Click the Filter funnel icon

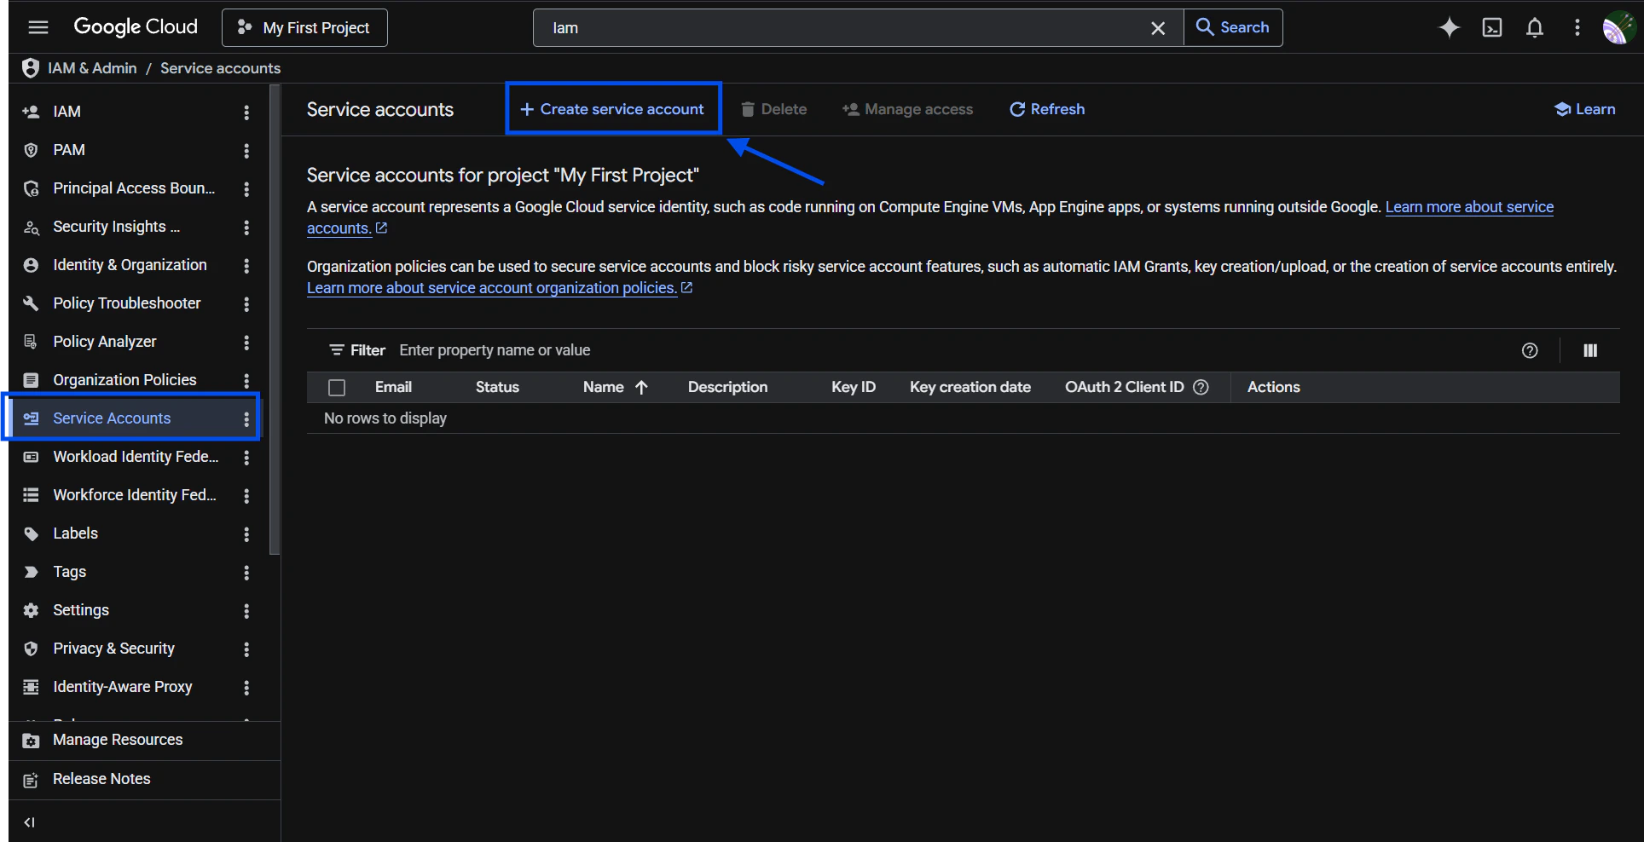pyautogui.click(x=337, y=350)
